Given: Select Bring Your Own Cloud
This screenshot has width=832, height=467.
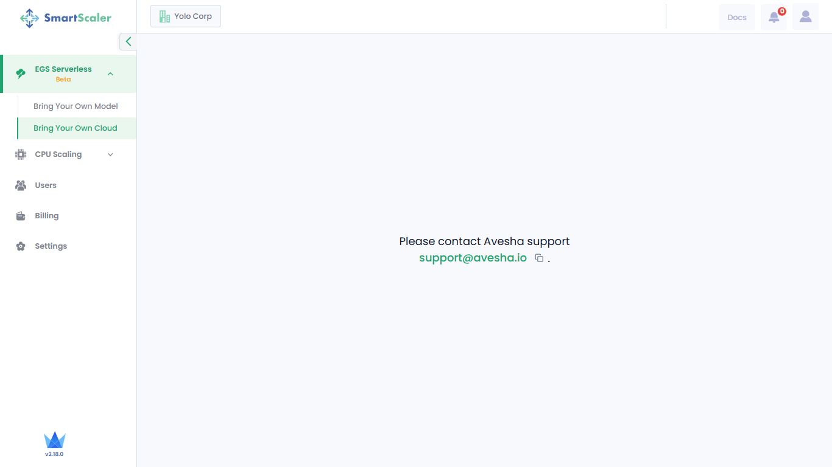Looking at the screenshot, I should tap(76, 128).
